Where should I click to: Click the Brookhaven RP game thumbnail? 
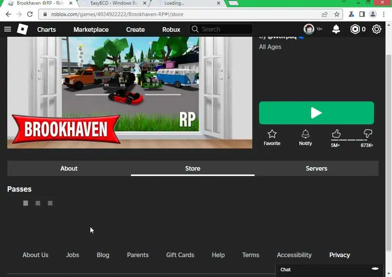tap(129, 93)
